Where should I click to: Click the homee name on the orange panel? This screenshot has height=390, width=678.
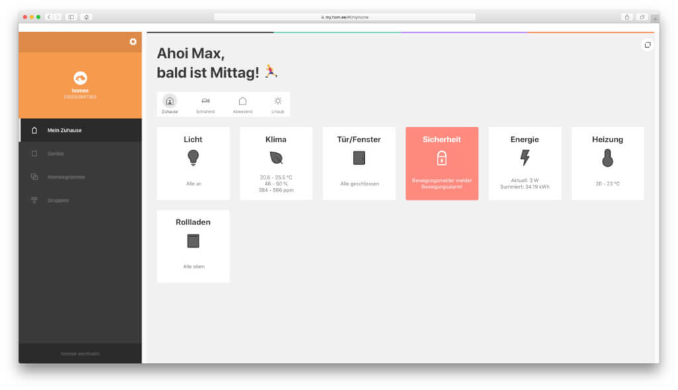(79, 90)
